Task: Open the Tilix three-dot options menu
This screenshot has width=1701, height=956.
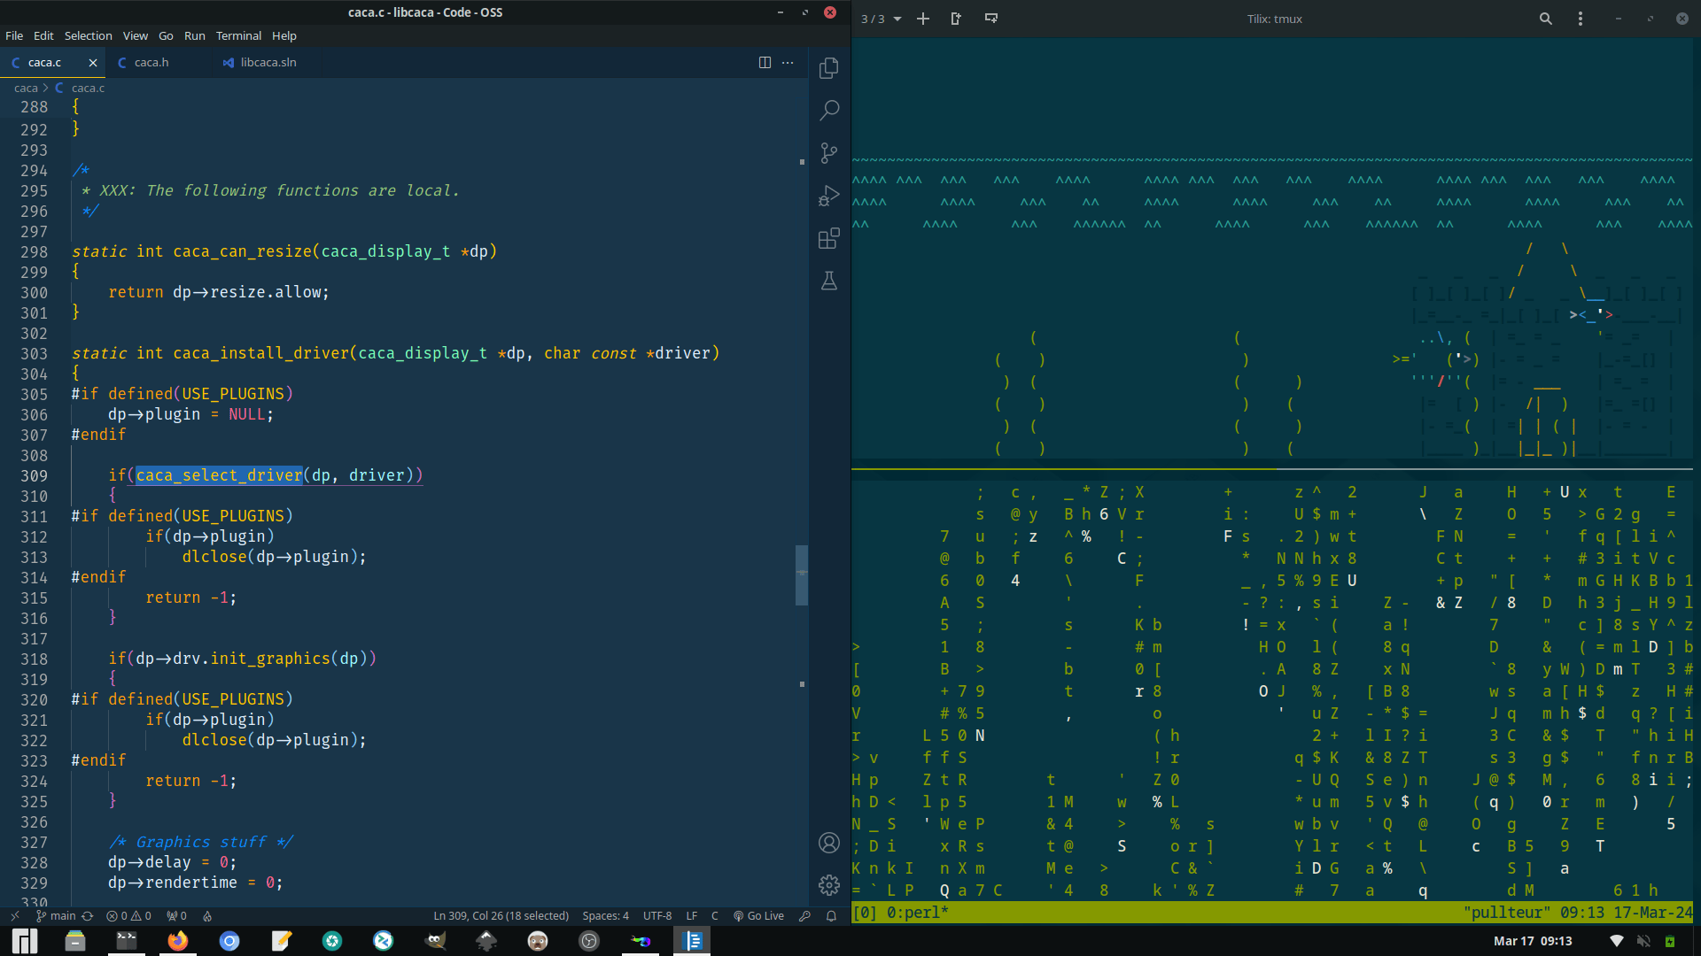Action: [x=1580, y=18]
